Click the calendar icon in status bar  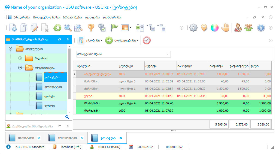click(x=131, y=147)
